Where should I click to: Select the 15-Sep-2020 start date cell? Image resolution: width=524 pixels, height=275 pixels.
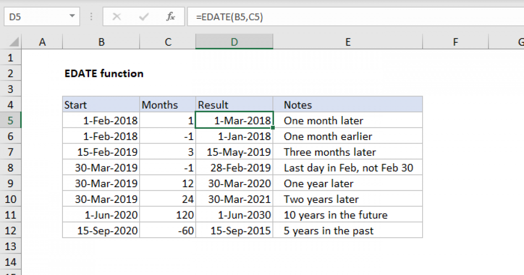(x=101, y=230)
